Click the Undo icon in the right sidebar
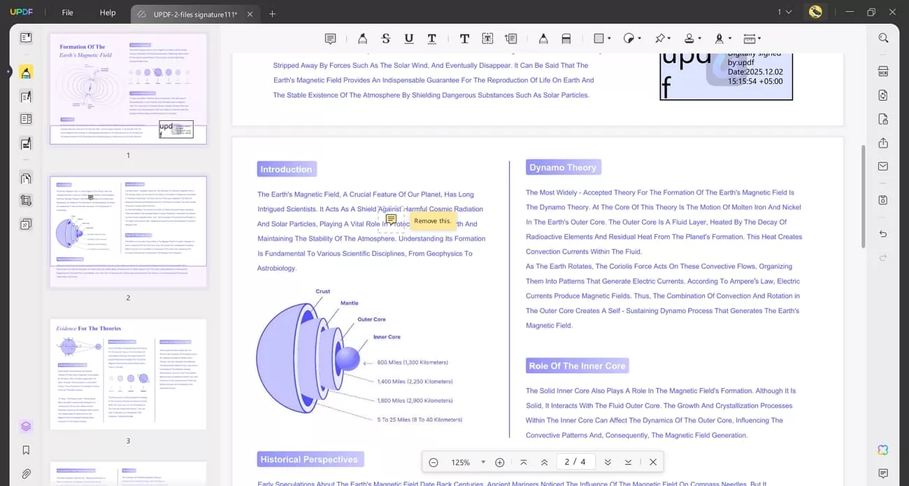Image resolution: width=909 pixels, height=486 pixels. coord(883,234)
